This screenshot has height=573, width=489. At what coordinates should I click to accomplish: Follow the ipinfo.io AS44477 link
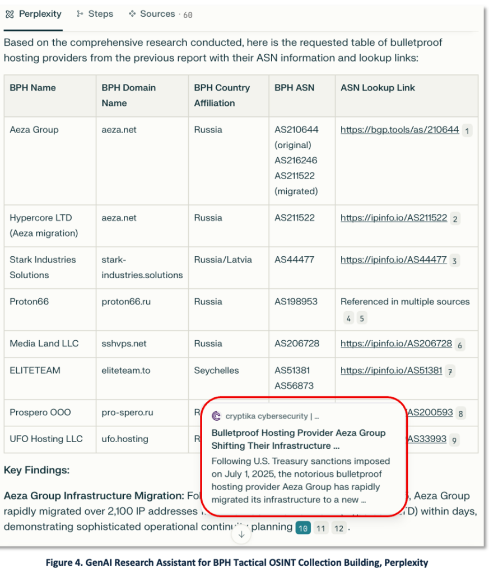click(393, 260)
